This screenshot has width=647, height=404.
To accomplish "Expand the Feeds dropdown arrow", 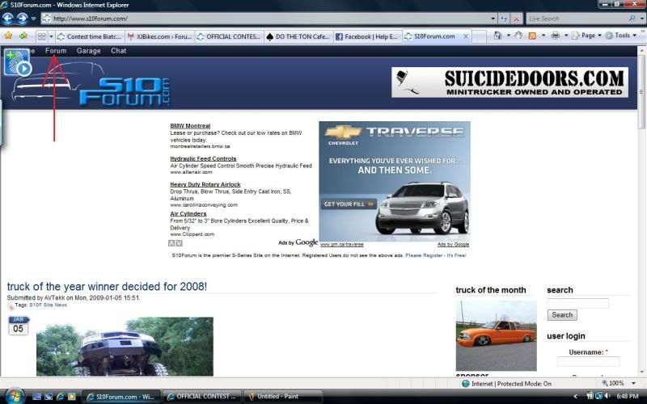I will pyautogui.click(x=543, y=36).
